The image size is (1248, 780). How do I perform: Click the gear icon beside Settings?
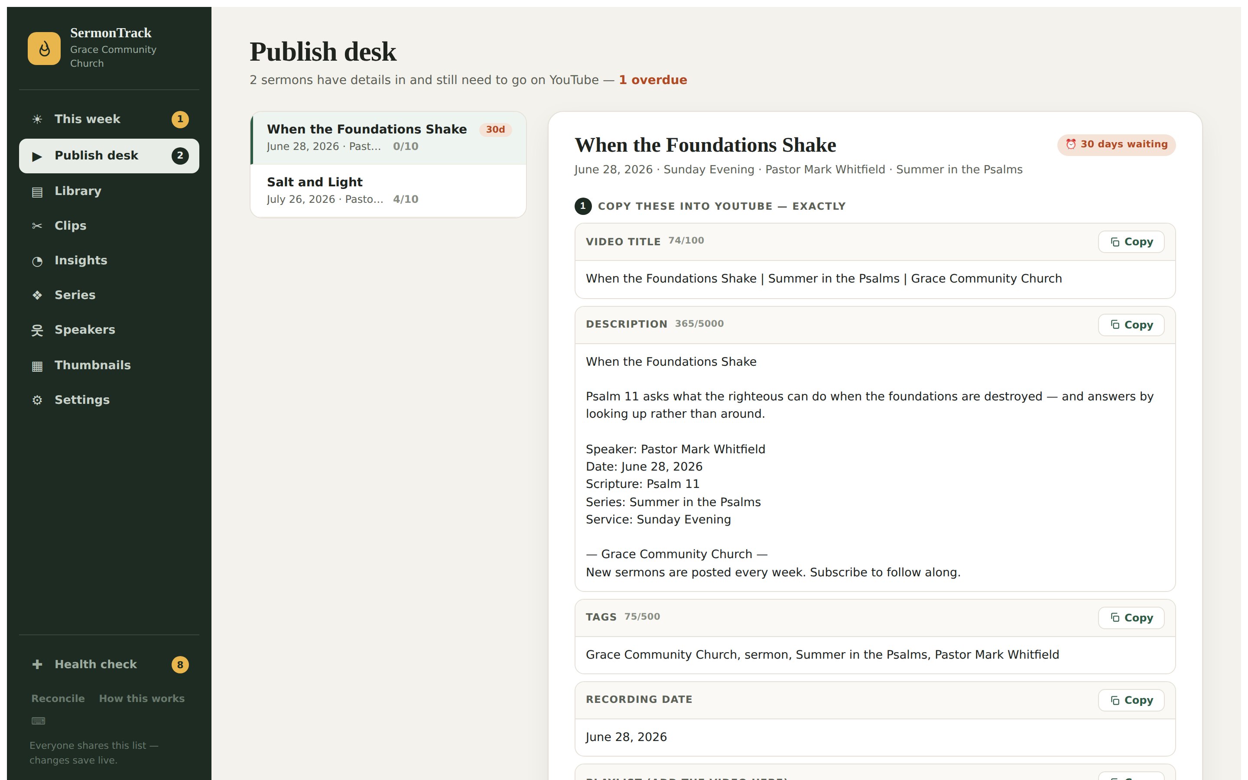coord(37,400)
